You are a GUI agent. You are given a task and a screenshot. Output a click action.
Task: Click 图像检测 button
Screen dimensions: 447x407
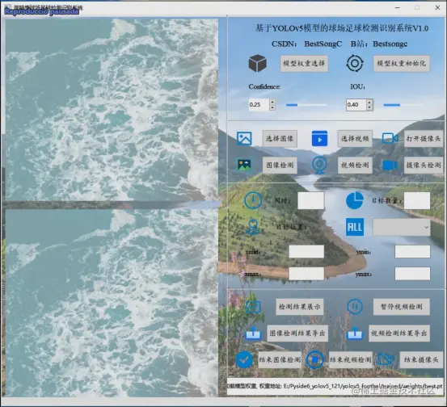[280, 165]
